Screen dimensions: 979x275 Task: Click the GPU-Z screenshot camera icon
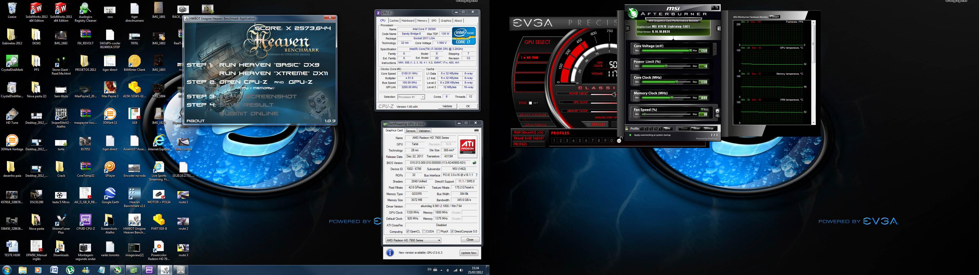[x=476, y=130]
